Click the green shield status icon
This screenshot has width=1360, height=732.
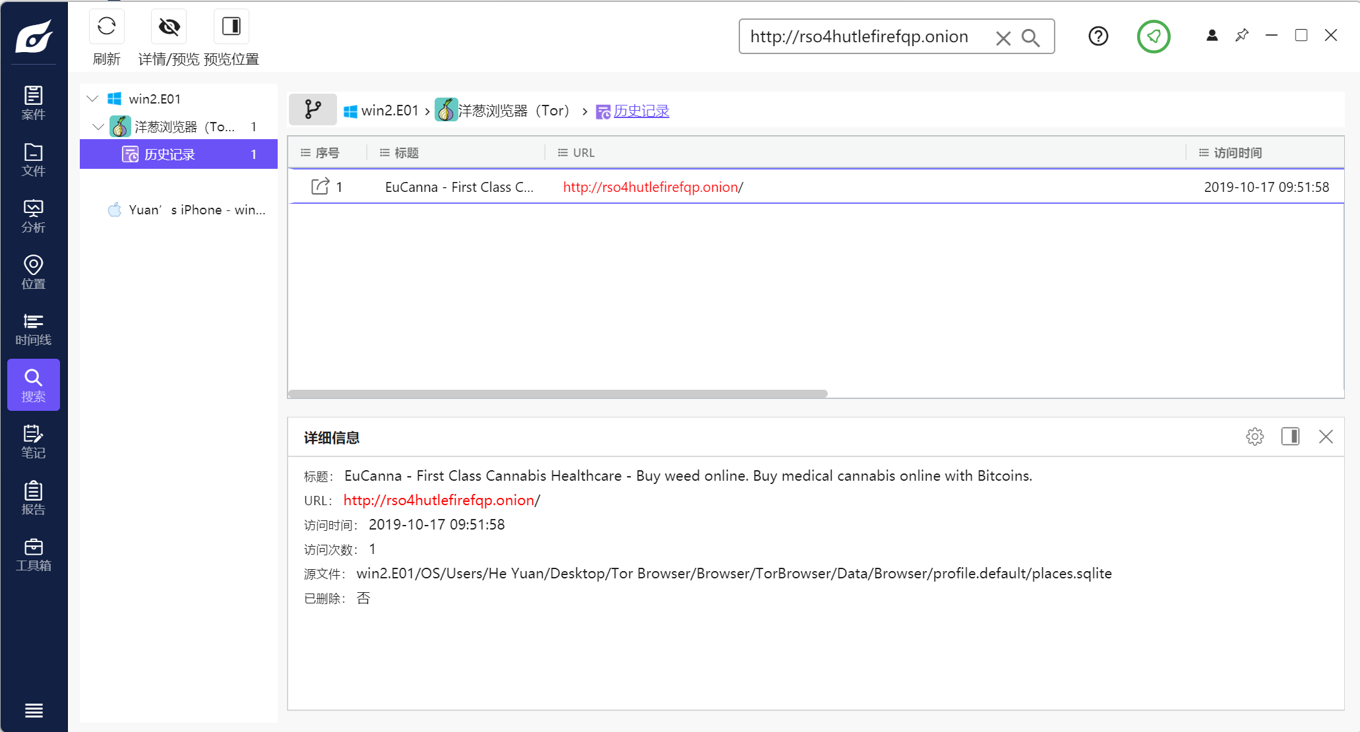click(x=1154, y=36)
